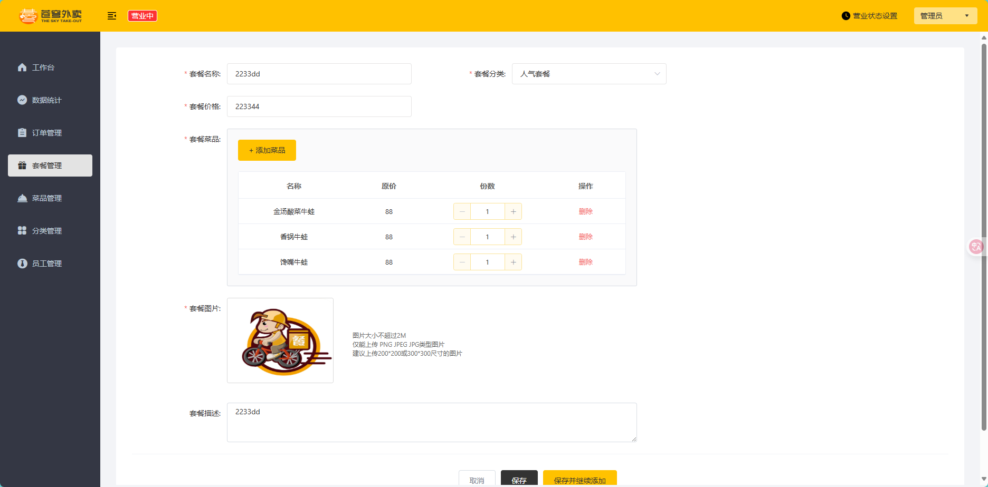Select 套餐管理 in the sidebar menu
The height and width of the screenshot is (487, 988).
pyautogui.click(x=50, y=165)
